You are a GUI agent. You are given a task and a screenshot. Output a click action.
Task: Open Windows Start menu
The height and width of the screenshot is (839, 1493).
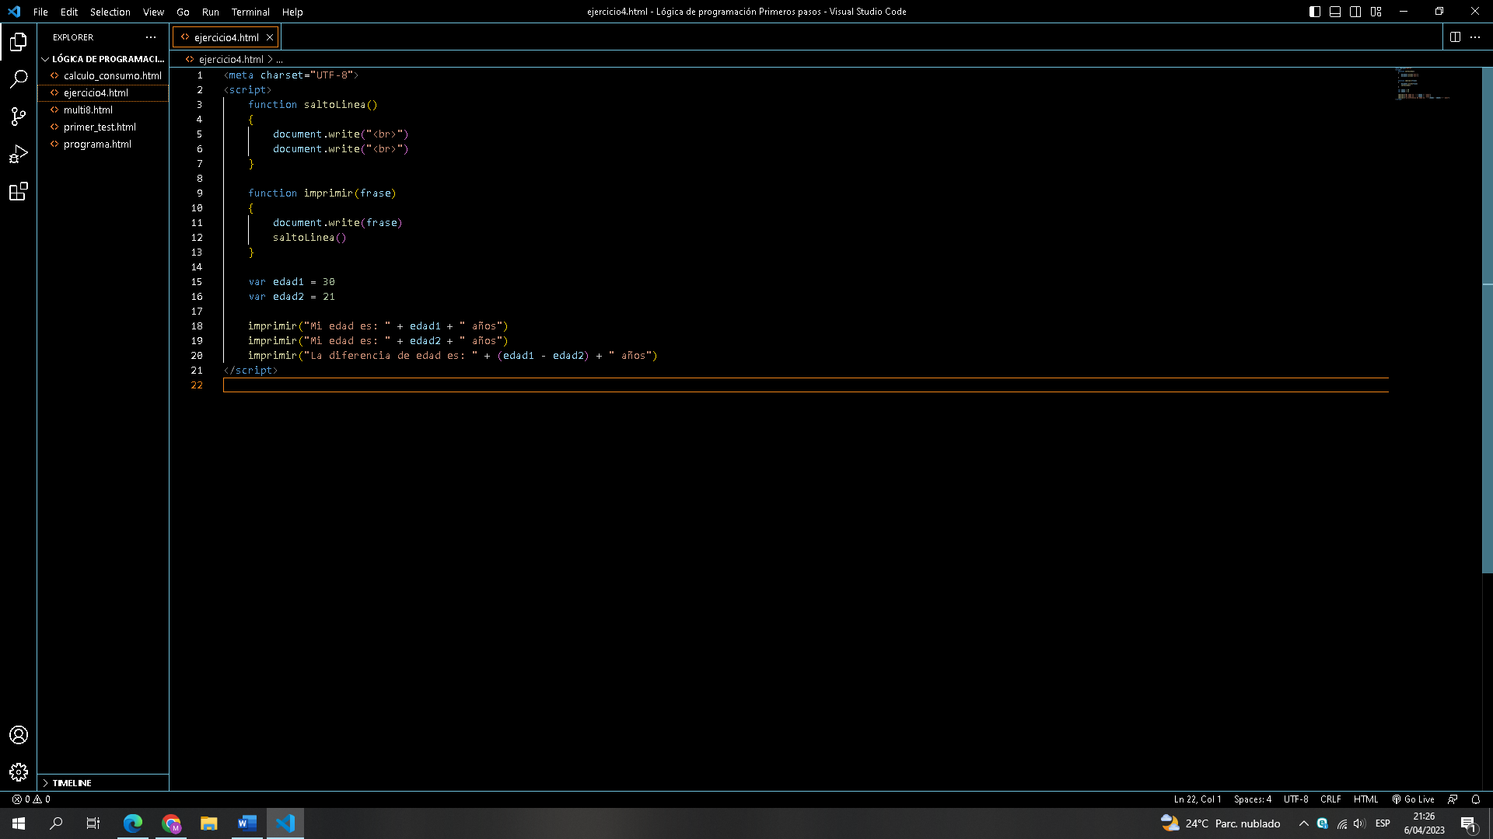[19, 823]
